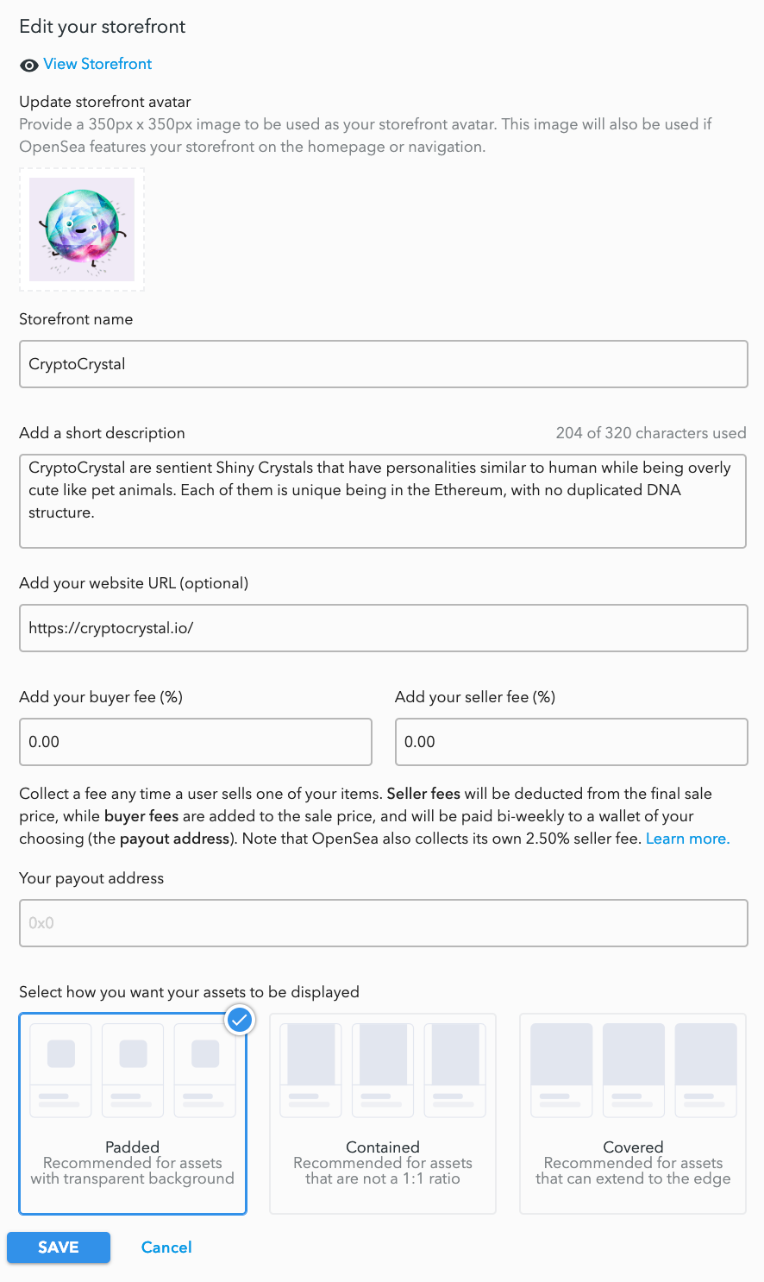Viewport: 764px width, 1282px height.
Task: Click the CryptoCrystal storefront avatar image
Action: 82,229
